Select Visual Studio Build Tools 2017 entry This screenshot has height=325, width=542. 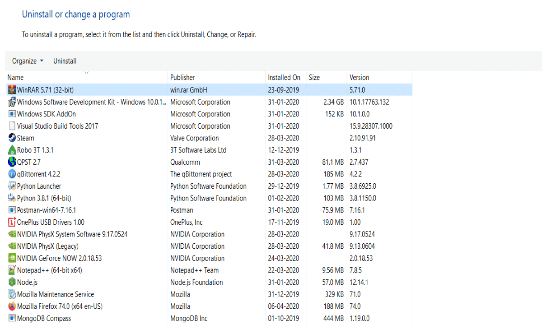(x=57, y=126)
